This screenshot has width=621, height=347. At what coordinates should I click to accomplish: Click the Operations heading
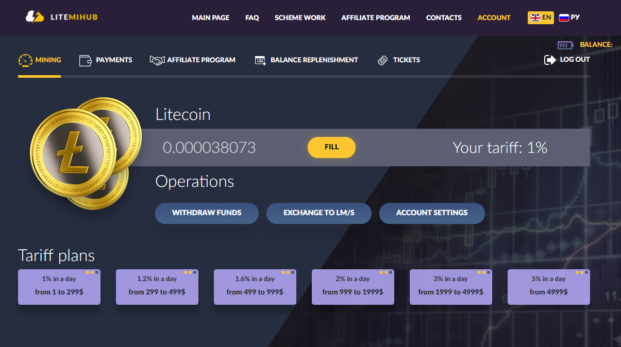tap(195, 182)
